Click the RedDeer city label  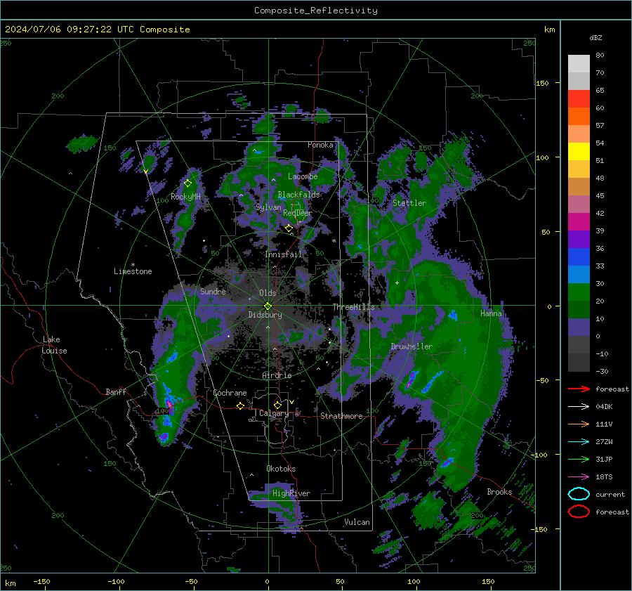pyautogui.click(x=298, y=213)
